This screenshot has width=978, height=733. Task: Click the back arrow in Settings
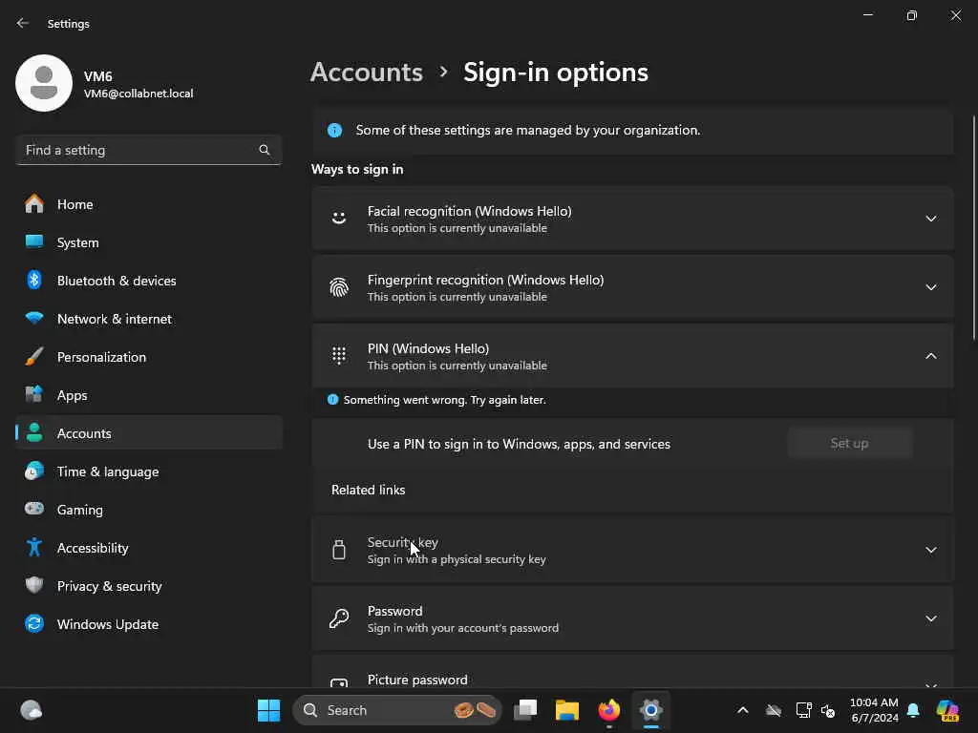click(x=23, y=23)
